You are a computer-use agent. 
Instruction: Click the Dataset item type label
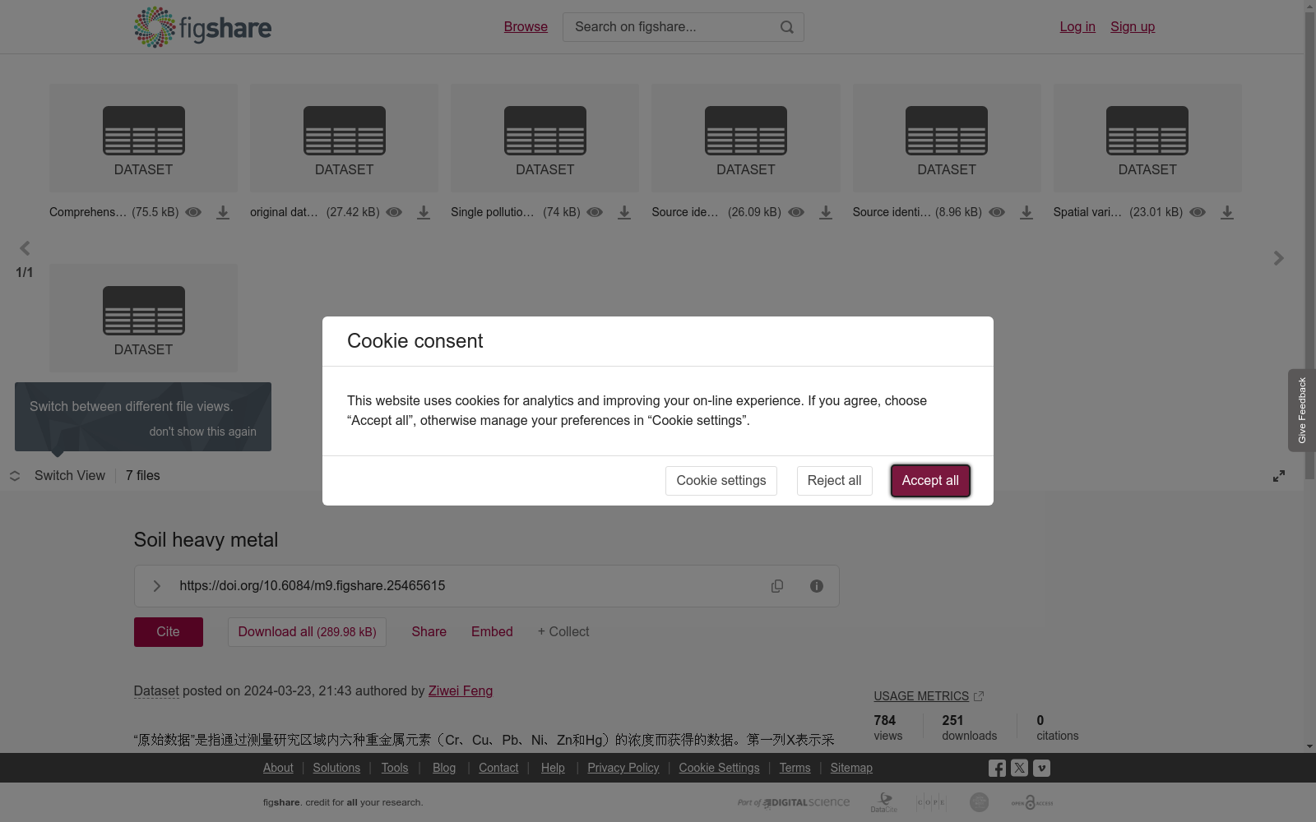pos(156,691)
